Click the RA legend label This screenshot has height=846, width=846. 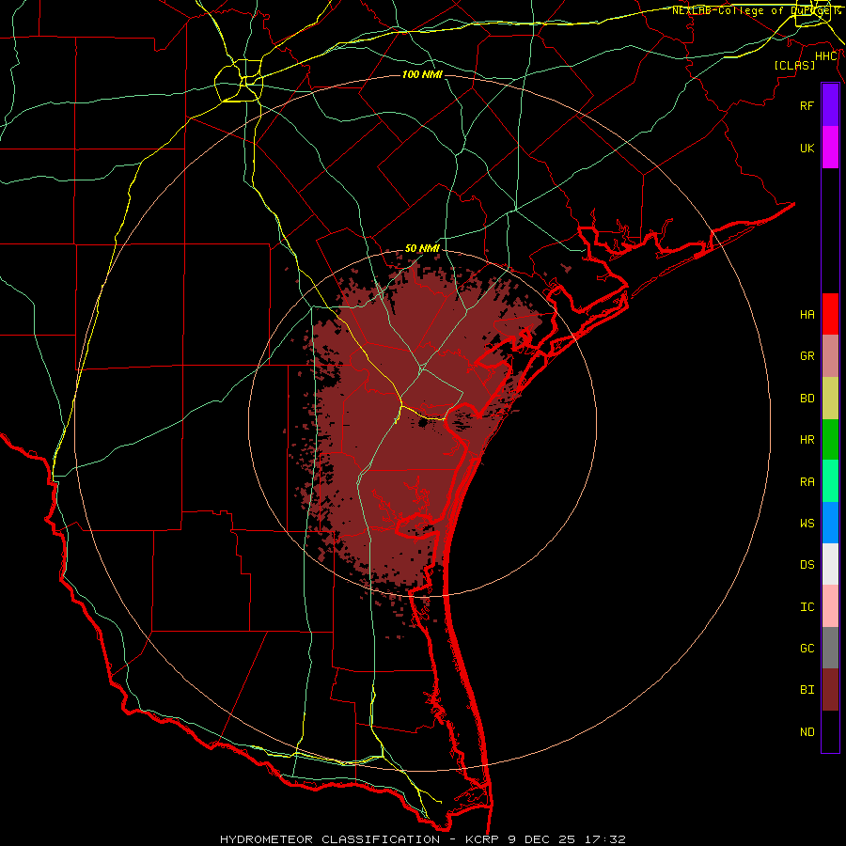pyautogui.click(x=807, y=482)
